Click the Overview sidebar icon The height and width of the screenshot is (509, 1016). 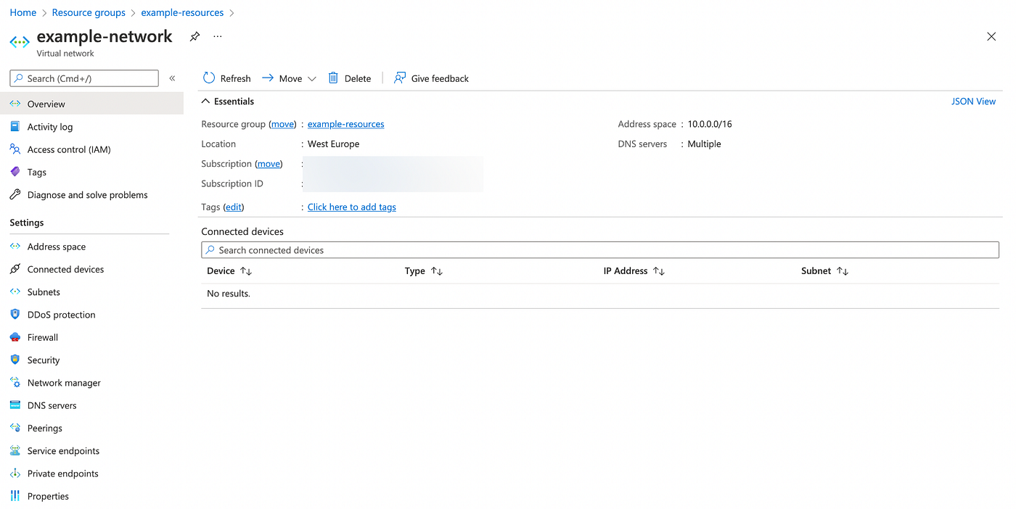[15, 104]
